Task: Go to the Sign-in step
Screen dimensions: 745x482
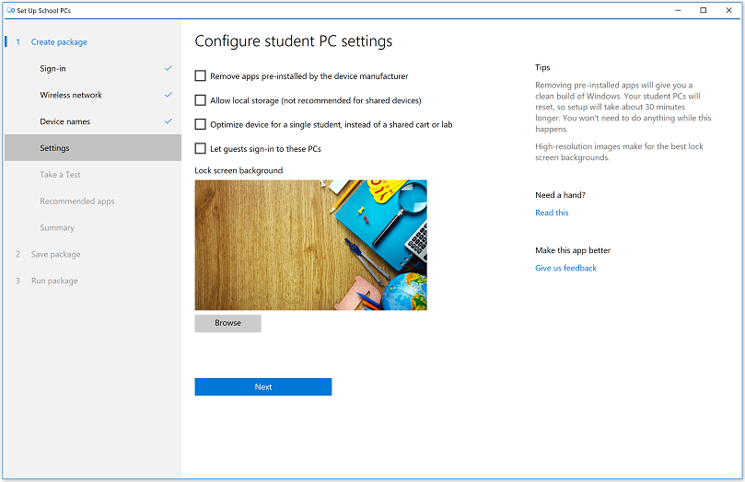Action: [52, 69]
